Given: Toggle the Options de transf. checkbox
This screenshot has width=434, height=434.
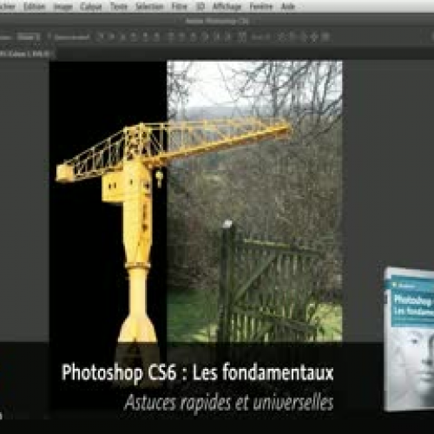Looking at the screenshot, I should (49, 36).
